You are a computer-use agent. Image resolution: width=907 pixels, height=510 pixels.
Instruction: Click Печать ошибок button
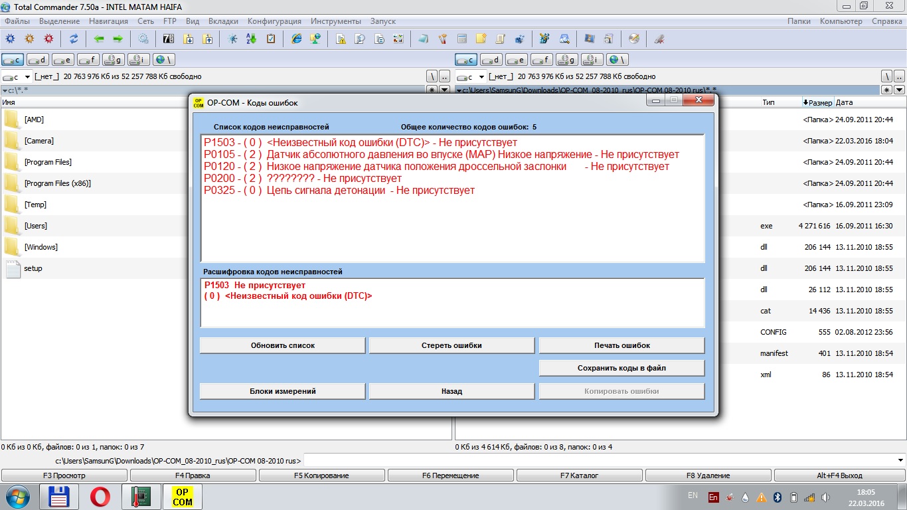621,345
